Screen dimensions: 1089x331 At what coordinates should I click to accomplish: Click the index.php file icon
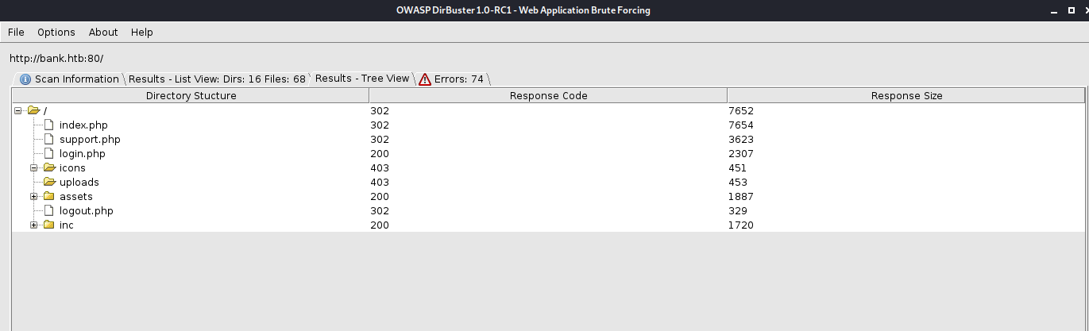(48, 125)
